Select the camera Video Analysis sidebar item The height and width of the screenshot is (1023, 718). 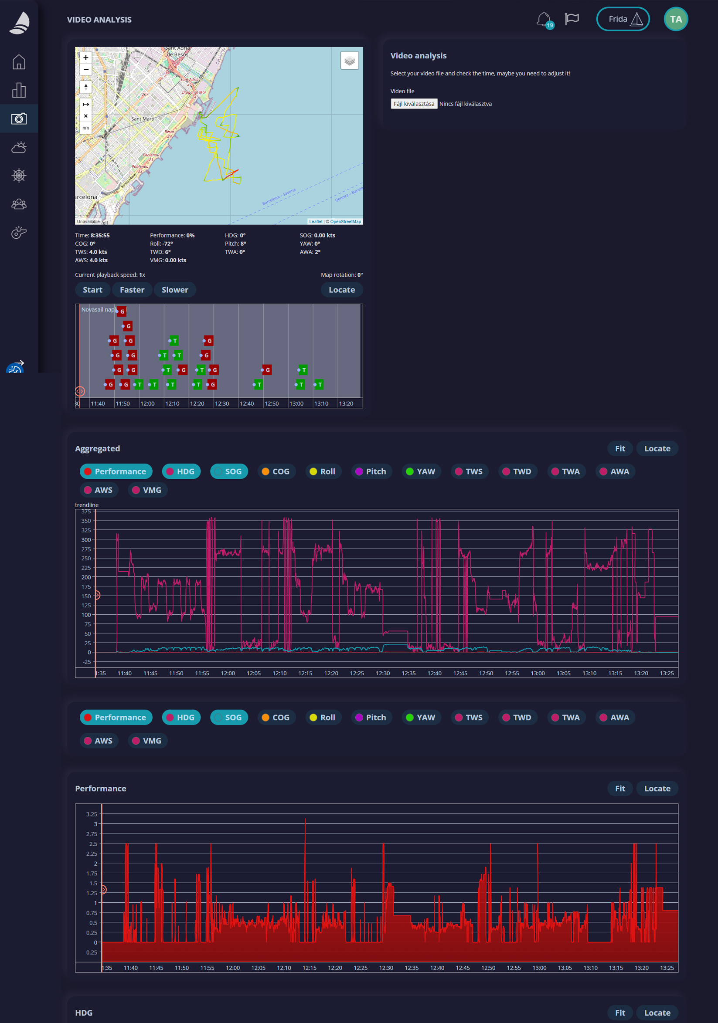point(19,119)
